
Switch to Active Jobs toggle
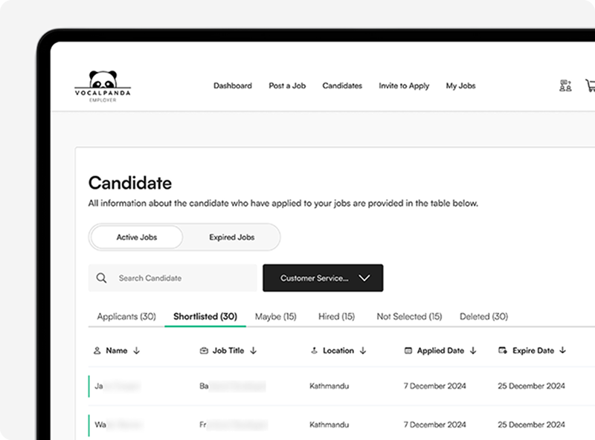[137, 237]
